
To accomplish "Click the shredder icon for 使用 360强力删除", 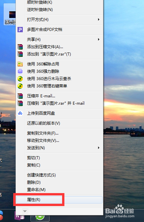I will click(x=20, y=71).
